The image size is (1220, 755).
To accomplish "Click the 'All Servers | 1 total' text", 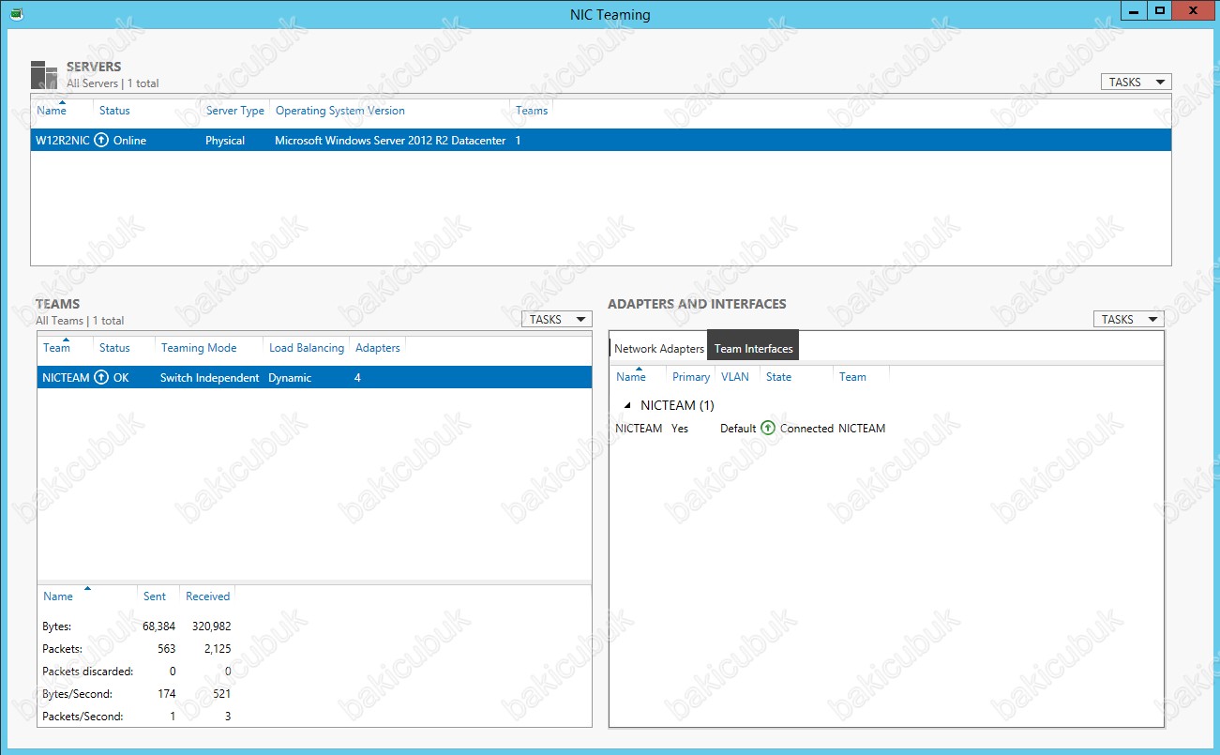I will [113, 83].
